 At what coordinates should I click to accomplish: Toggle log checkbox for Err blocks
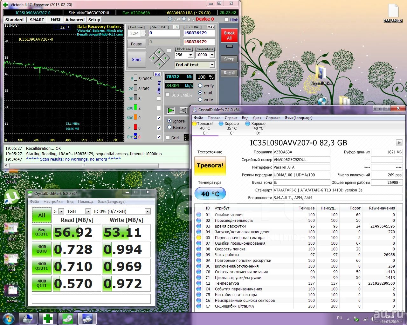click(159, 137)
